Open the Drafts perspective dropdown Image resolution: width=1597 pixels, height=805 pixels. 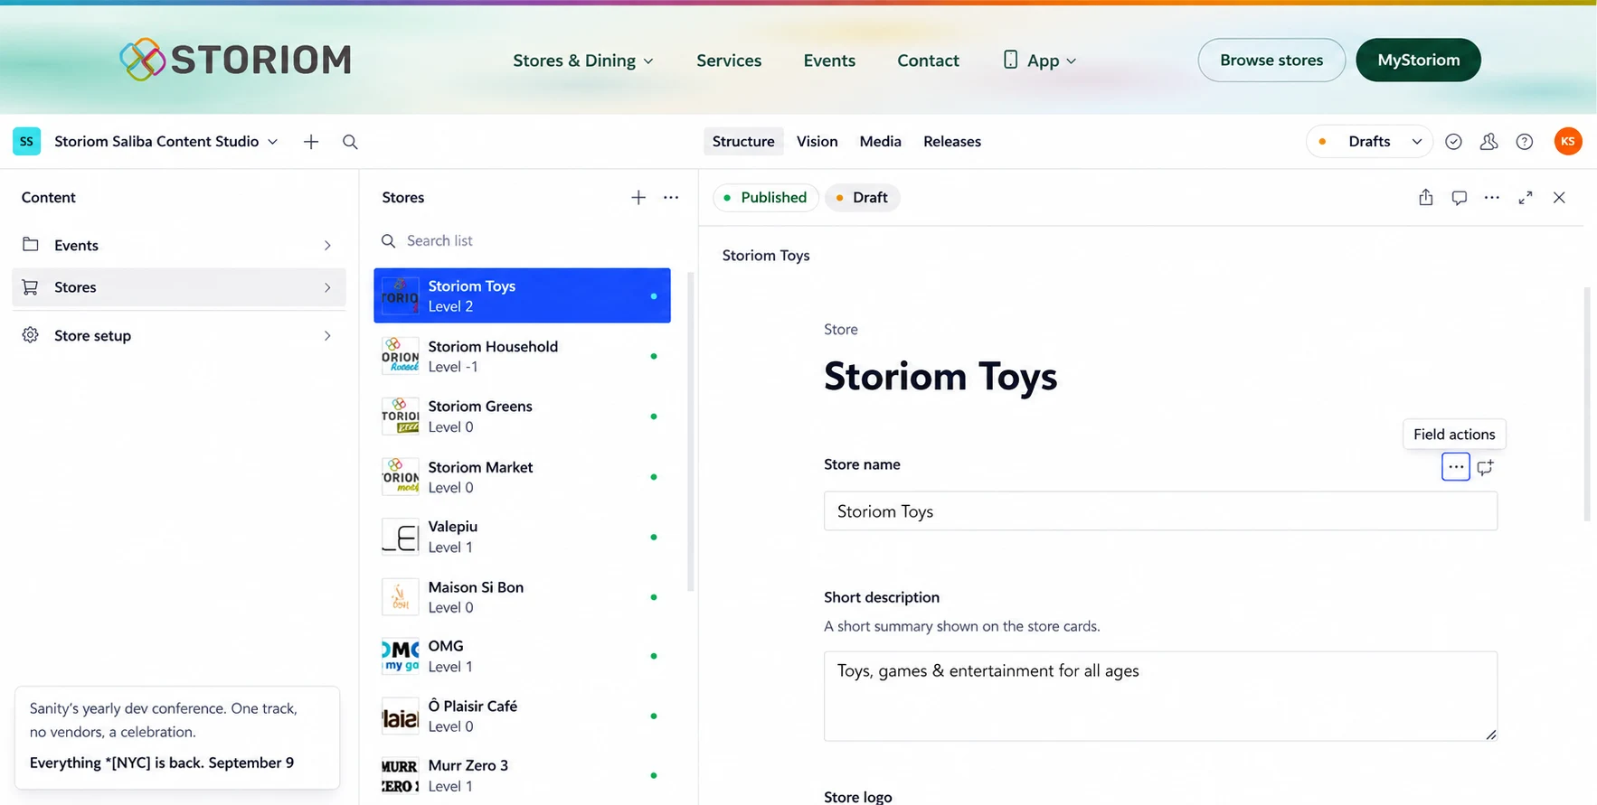click(1369, 141)
